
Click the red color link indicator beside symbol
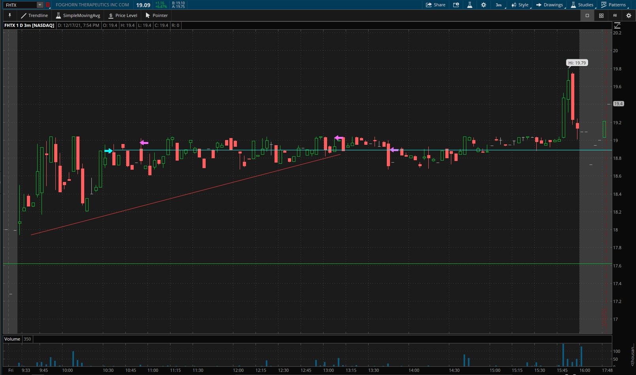tap(48, 5)
